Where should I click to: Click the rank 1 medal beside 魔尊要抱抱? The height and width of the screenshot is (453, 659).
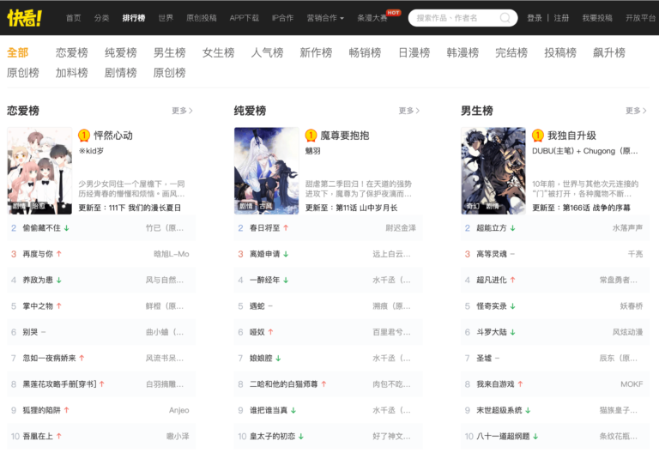click(311, 136)
